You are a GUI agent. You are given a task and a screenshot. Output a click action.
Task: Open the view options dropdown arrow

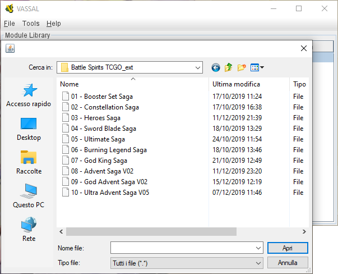[x=262, y=67]
